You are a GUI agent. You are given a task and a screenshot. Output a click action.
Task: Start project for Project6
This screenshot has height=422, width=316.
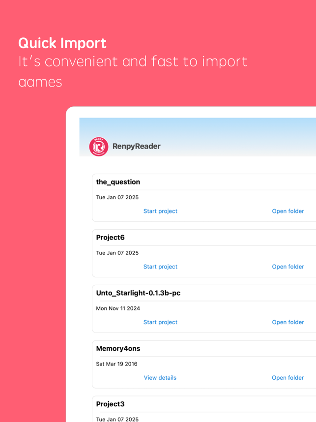[x=160, y=267]
